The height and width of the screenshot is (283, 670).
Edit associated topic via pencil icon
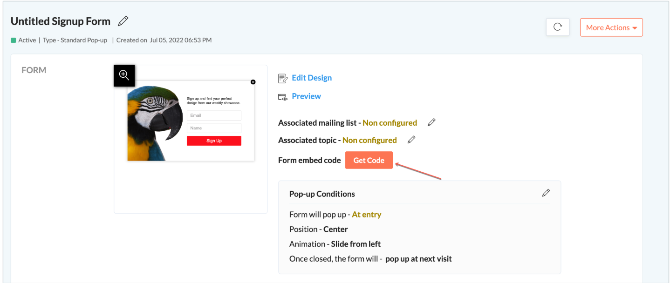[411, 140]
